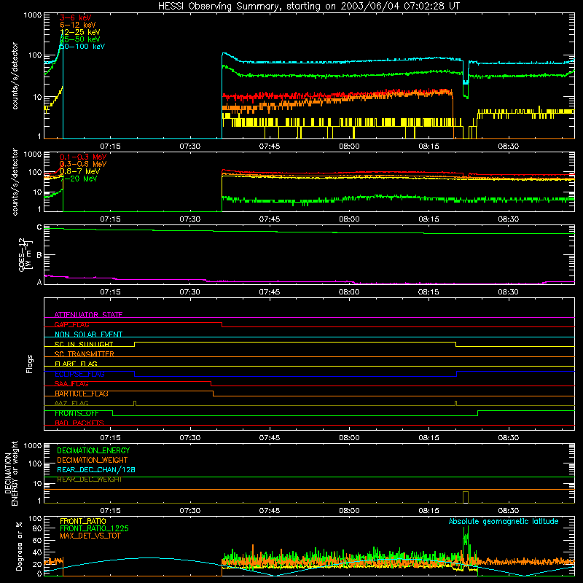Select the dim olive flag label above FRONTS_OFF

tap(71, 403)
